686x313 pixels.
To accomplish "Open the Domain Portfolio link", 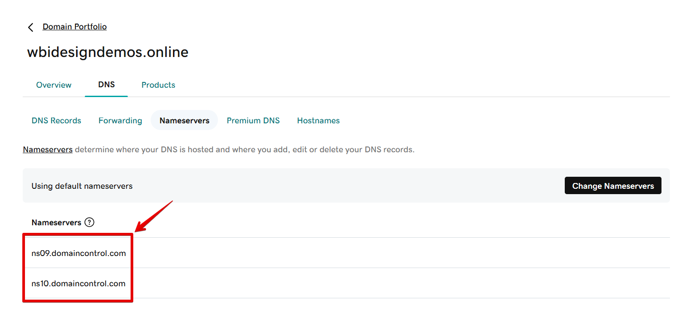I will point(74,27).
